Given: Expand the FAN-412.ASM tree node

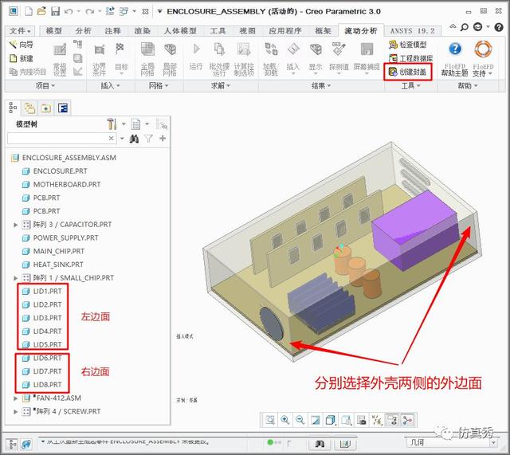Looking at the screenshot, I should [16, 398].
